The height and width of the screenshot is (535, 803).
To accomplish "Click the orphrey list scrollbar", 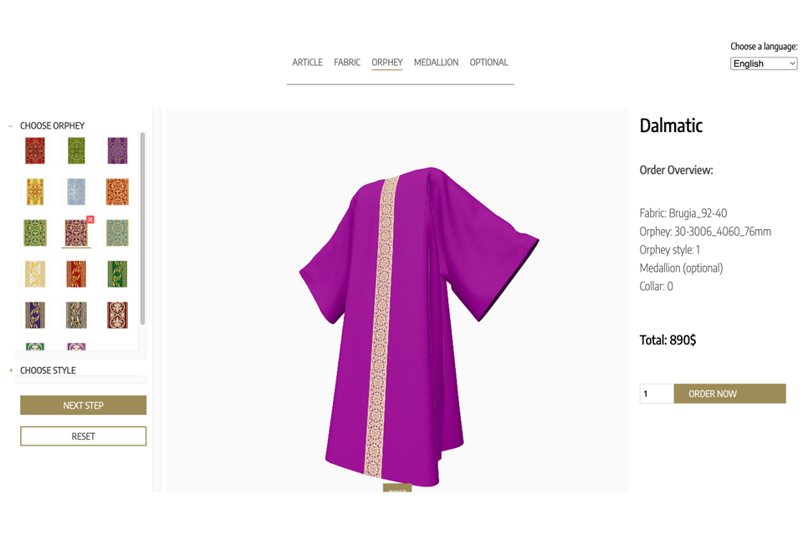I will click(x=142, y=227).
